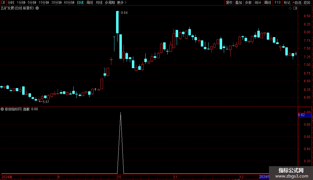Open the 多股 multi-stock view

[x=248, y=2]
